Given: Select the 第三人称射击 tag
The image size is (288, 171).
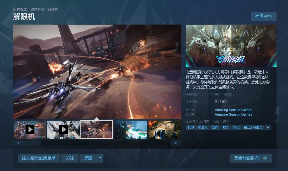Looking at the screenshot, I should coord(253,127).
